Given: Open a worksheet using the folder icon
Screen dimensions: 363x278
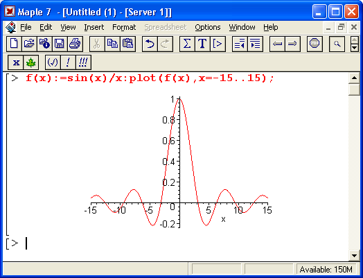Looking at the screenshot, I should [29, 44].
